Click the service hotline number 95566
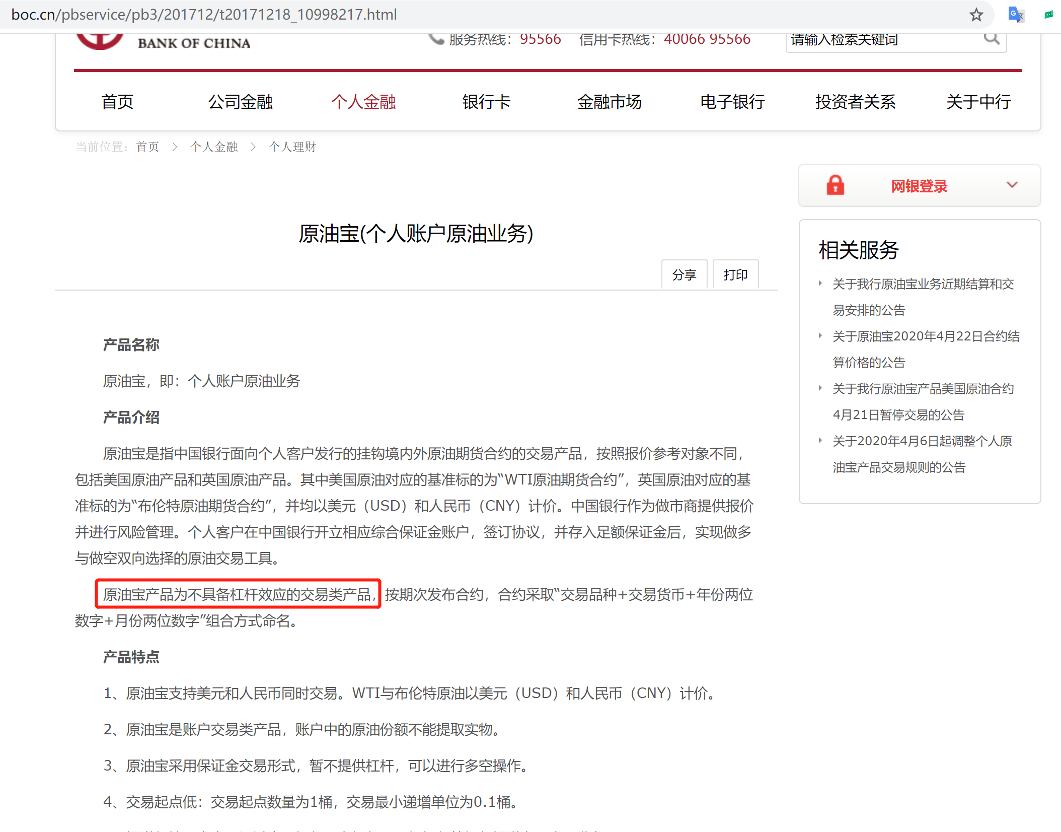The width and height of the screenshot is (1061, 832). point(540,39)
